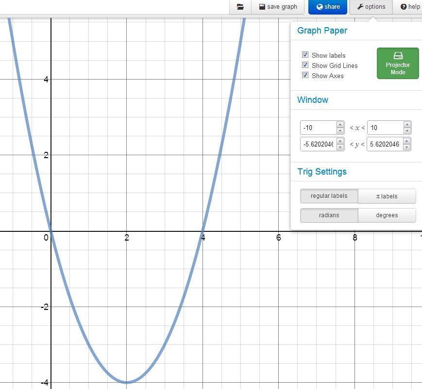The width and height of the screenshot is (422, 389).
Task: Increase x maximum with its up arrow
Action: pyautogui.click(x=407, y=125)
